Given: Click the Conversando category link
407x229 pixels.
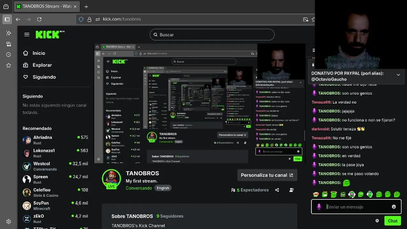Looking at the screenshot, I should [x=139, y=188].
